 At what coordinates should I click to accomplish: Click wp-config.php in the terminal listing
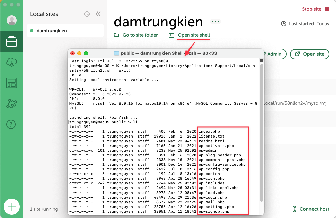tap(214, 169)
